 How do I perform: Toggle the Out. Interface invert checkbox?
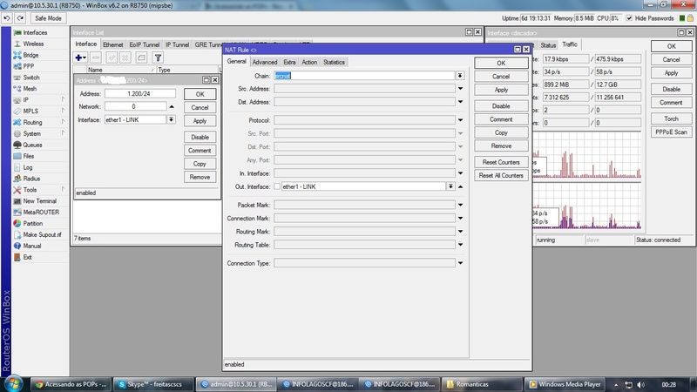point(277,186)
